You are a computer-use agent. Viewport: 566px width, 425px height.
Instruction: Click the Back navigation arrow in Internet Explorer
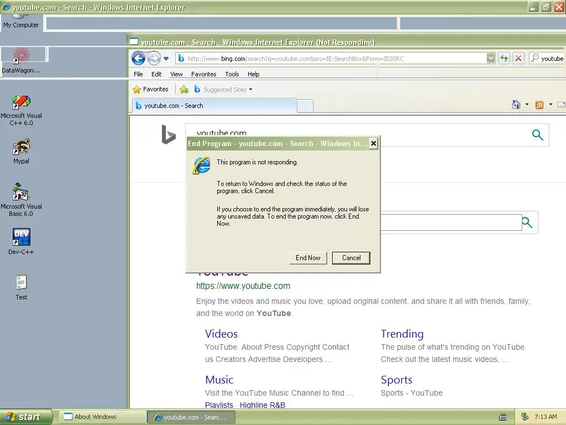(x=138, y=58)
